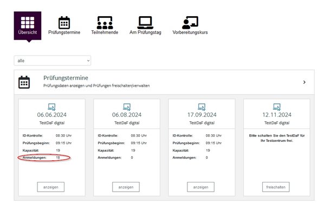325x203 pixels.
Task: Click the date text 12.11.2024
Action: click(277, 115)
